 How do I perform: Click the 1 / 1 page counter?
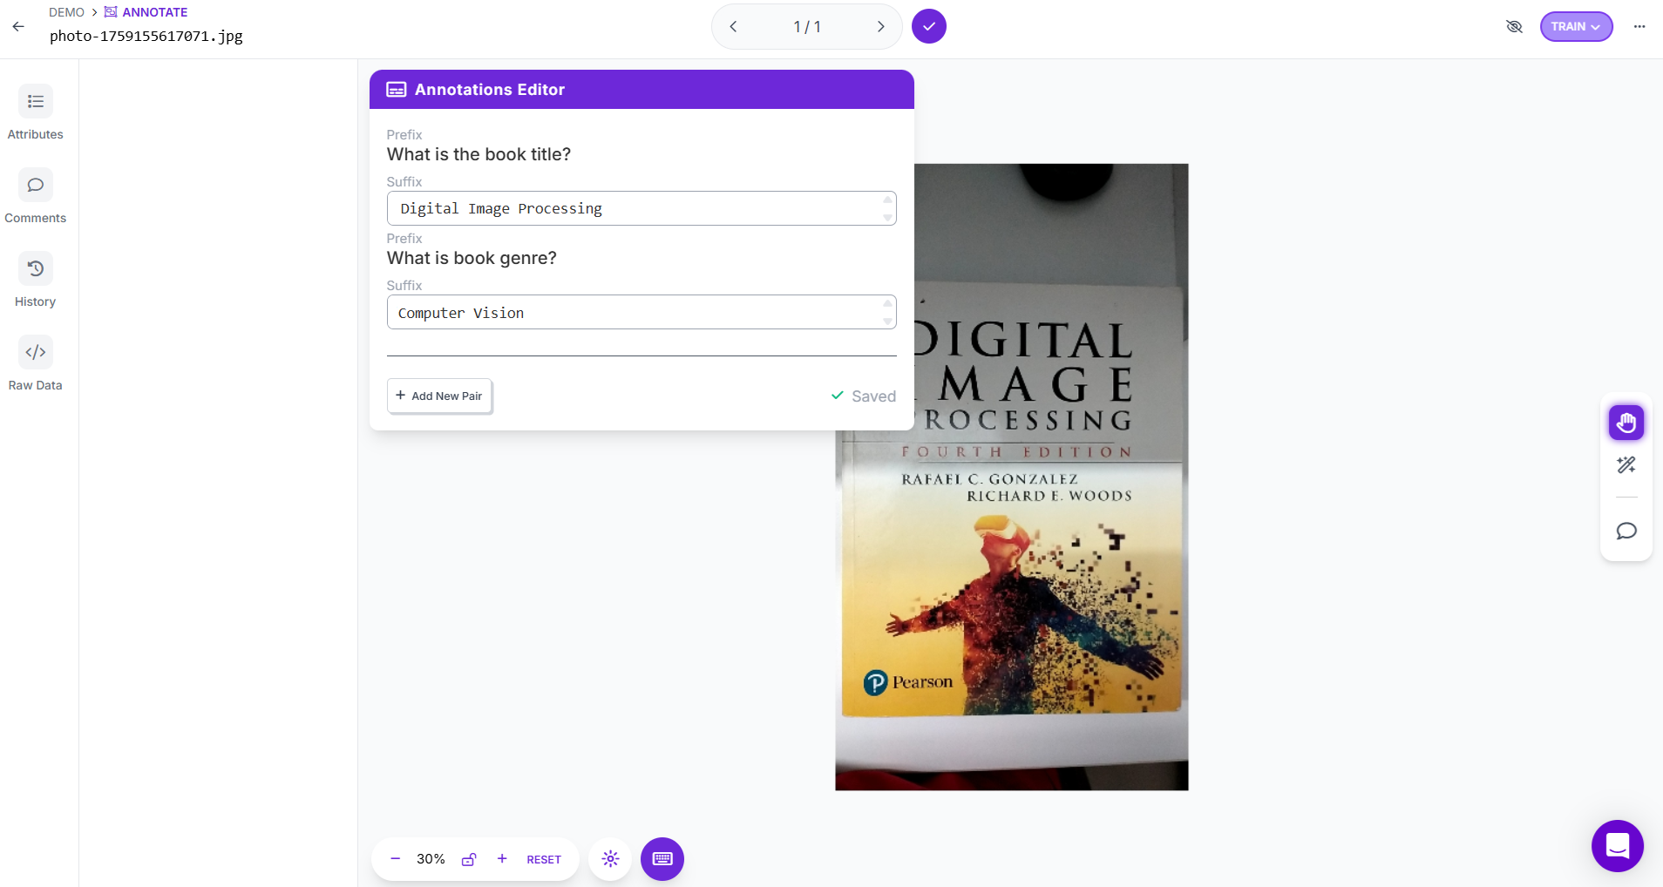807,27
